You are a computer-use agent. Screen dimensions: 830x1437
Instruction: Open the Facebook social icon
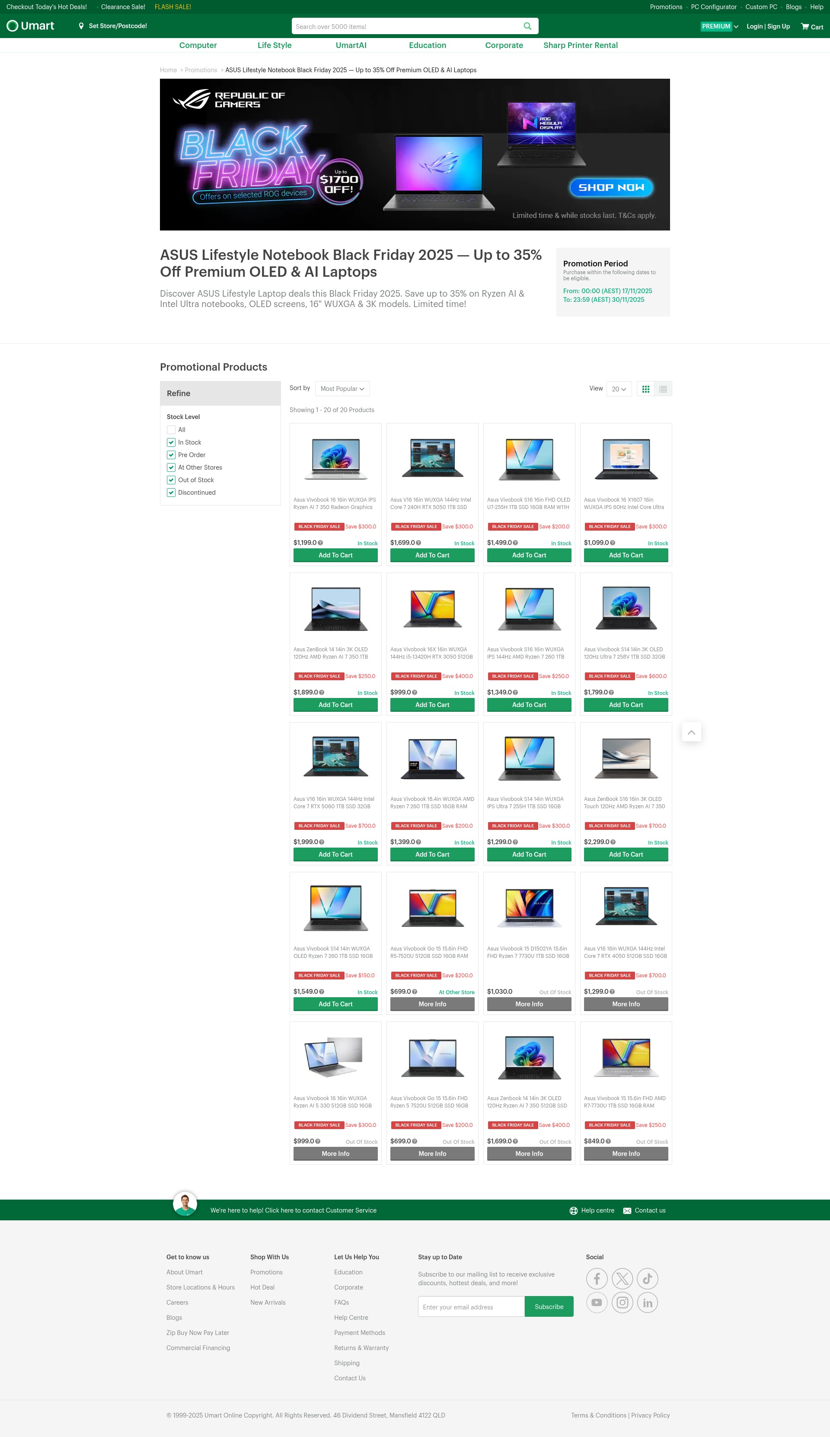pyautogui.click(x=597, y=1279)
